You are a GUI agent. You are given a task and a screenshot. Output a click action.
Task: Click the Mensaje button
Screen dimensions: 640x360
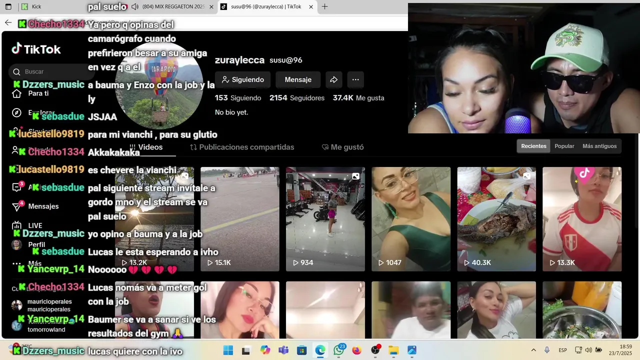[x=298, y=79]
